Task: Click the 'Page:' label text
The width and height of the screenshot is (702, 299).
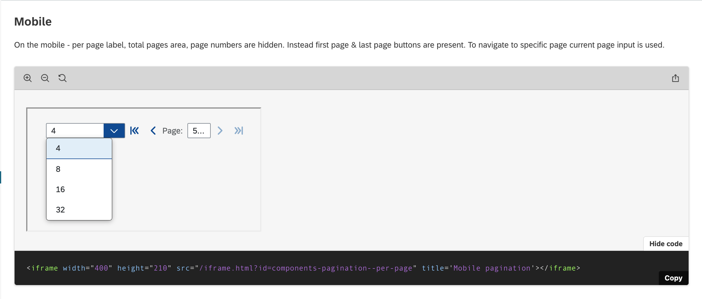Action: coord(172,131)
